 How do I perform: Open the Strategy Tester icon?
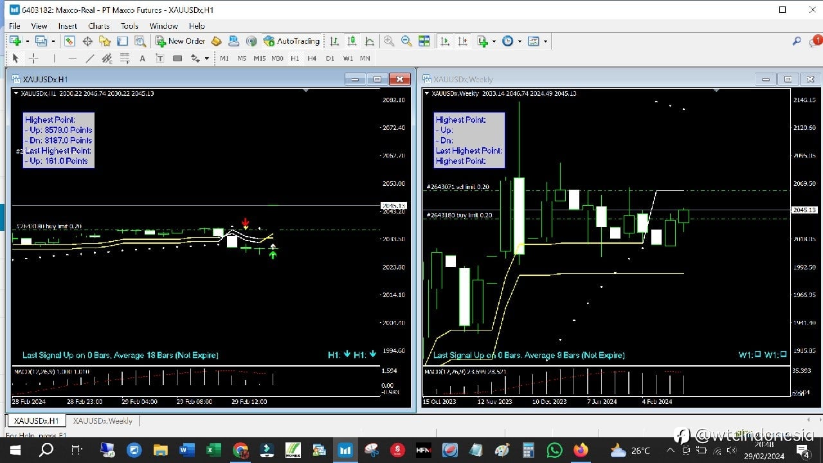tap(140, 41)
